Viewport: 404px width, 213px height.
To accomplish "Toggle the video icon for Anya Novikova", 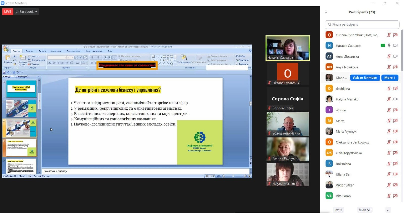I will pyautogui.click(x=395, y=67).
